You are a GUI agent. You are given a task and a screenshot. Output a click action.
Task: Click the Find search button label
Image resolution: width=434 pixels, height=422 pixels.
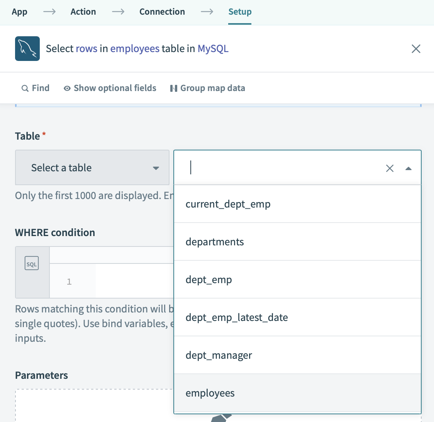coord(41,88)
